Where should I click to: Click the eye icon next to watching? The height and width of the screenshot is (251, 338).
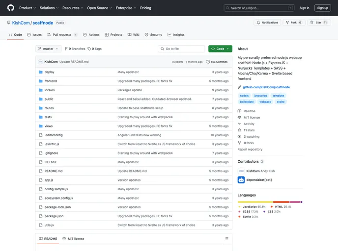point(239,137)
